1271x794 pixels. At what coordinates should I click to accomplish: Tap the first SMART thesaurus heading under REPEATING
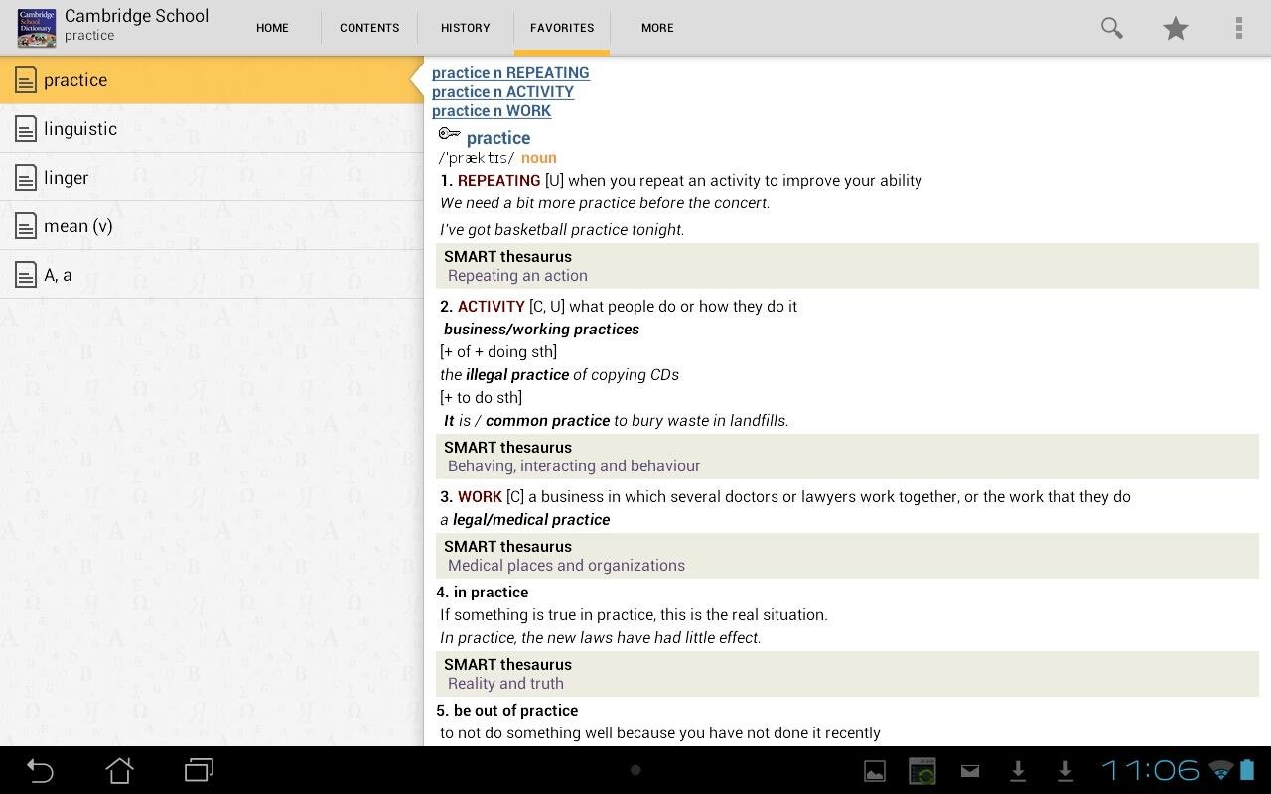point(507,257)
